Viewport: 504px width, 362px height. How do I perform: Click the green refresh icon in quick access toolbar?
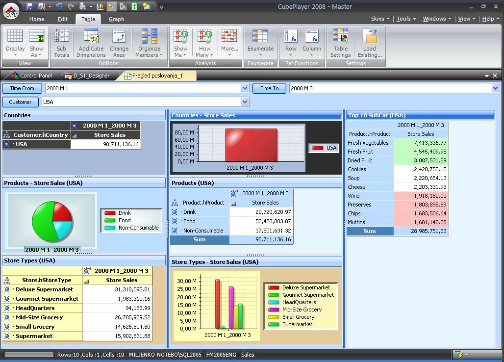(135, 6)
